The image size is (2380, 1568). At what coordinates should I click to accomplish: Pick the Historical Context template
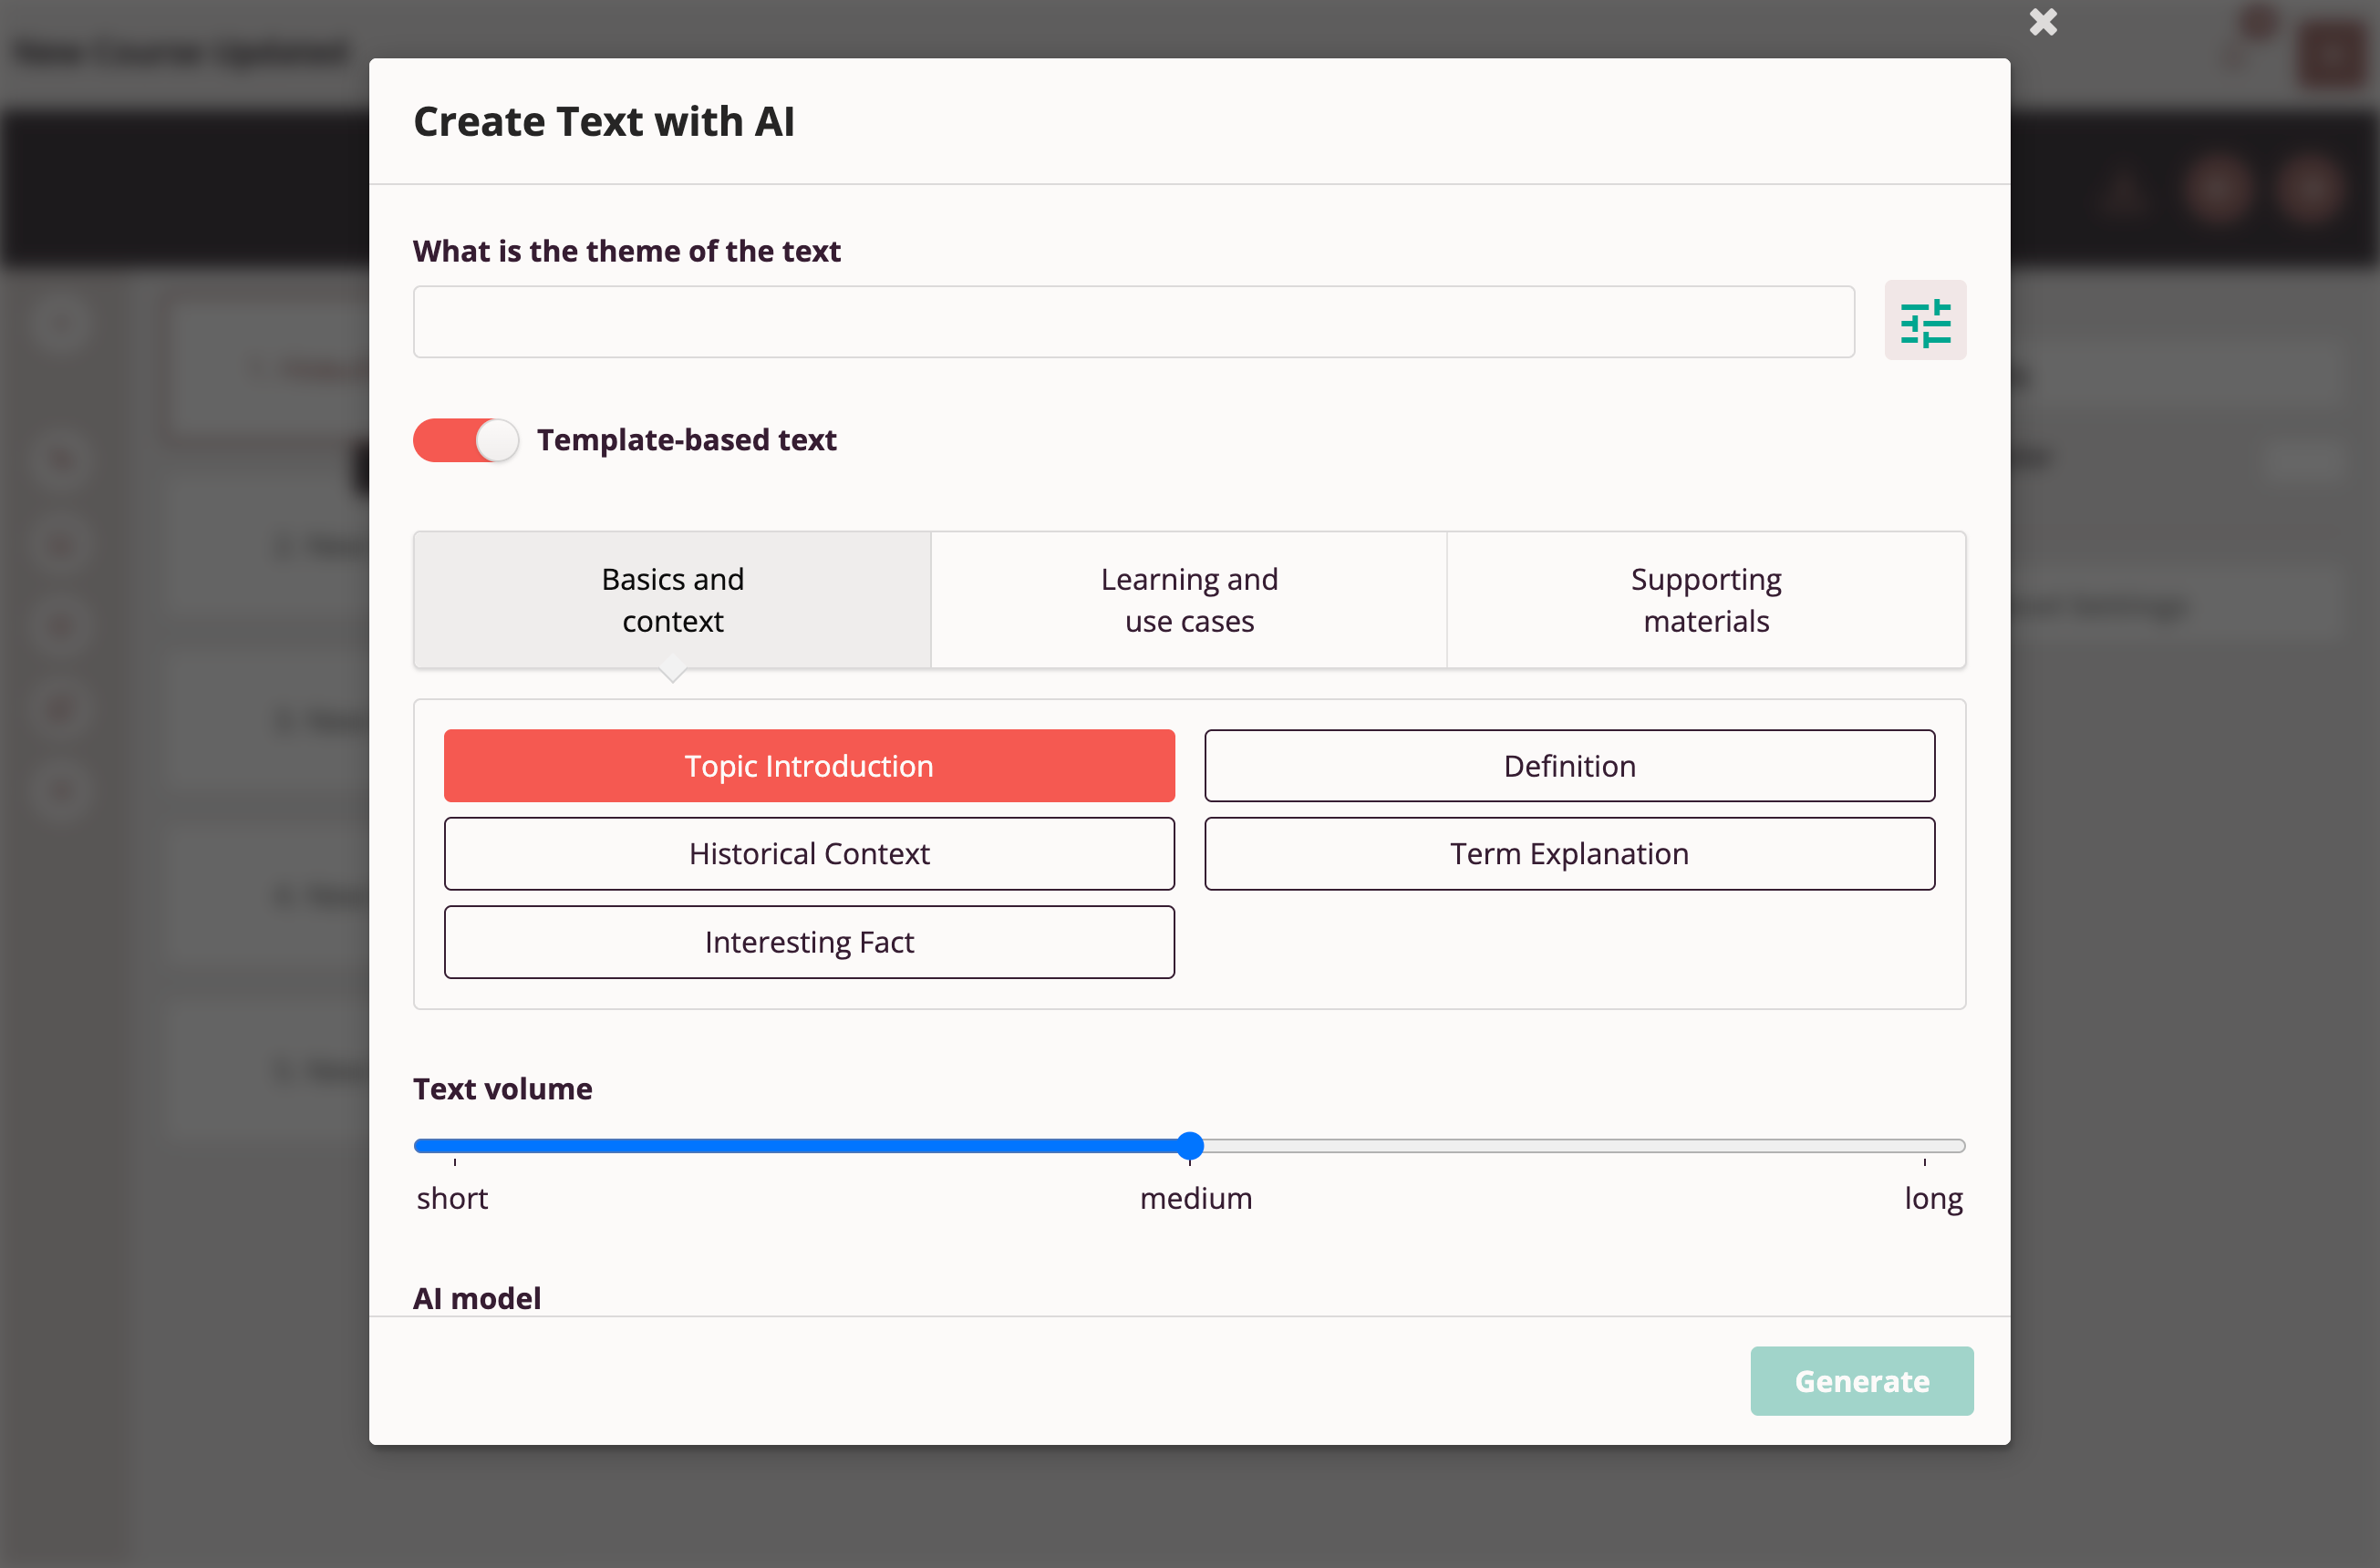click(x=809, y=854)
